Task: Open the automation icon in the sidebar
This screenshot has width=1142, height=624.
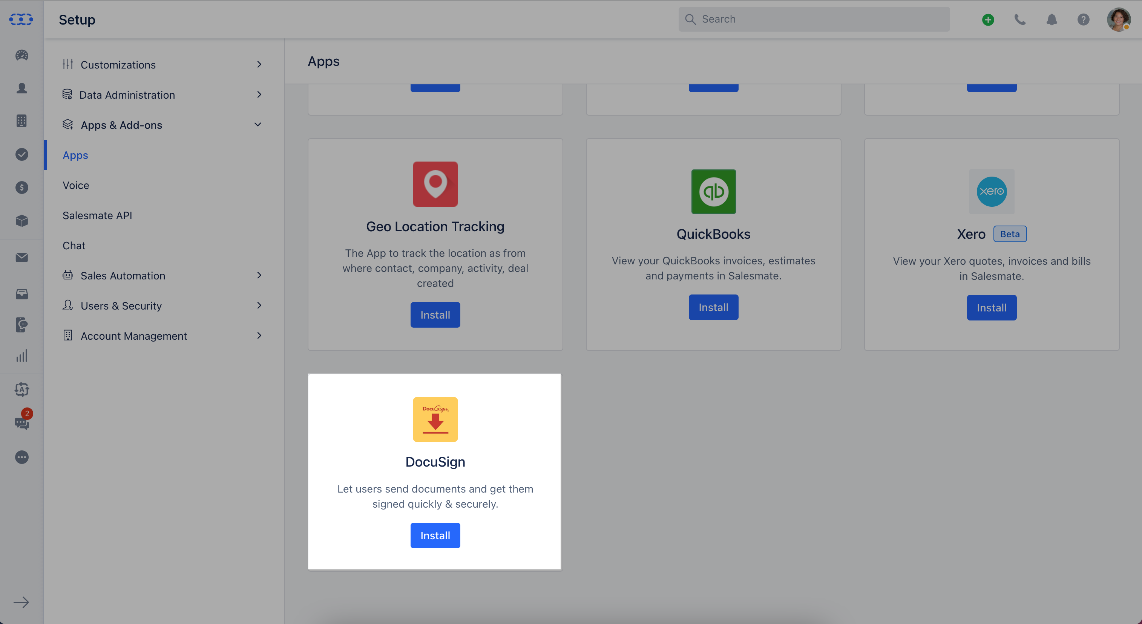Action: pos(22,389)
